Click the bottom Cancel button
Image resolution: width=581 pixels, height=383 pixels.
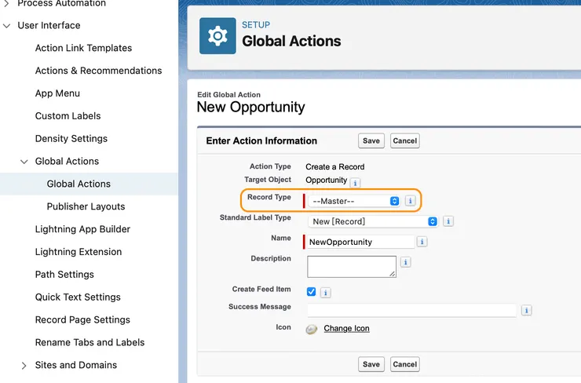(404, 364)
